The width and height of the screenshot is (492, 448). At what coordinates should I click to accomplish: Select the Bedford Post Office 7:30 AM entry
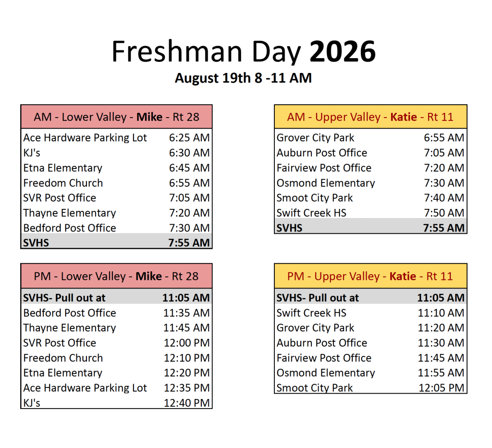click(116, 228)
